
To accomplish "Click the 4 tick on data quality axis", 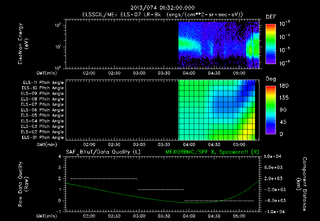I will click(x=60, y=157).
